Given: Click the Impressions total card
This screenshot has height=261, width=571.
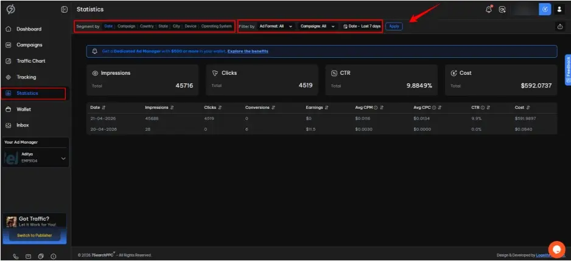Looking at the screenshot, I should pyautogui.click(x=142, y=80).
